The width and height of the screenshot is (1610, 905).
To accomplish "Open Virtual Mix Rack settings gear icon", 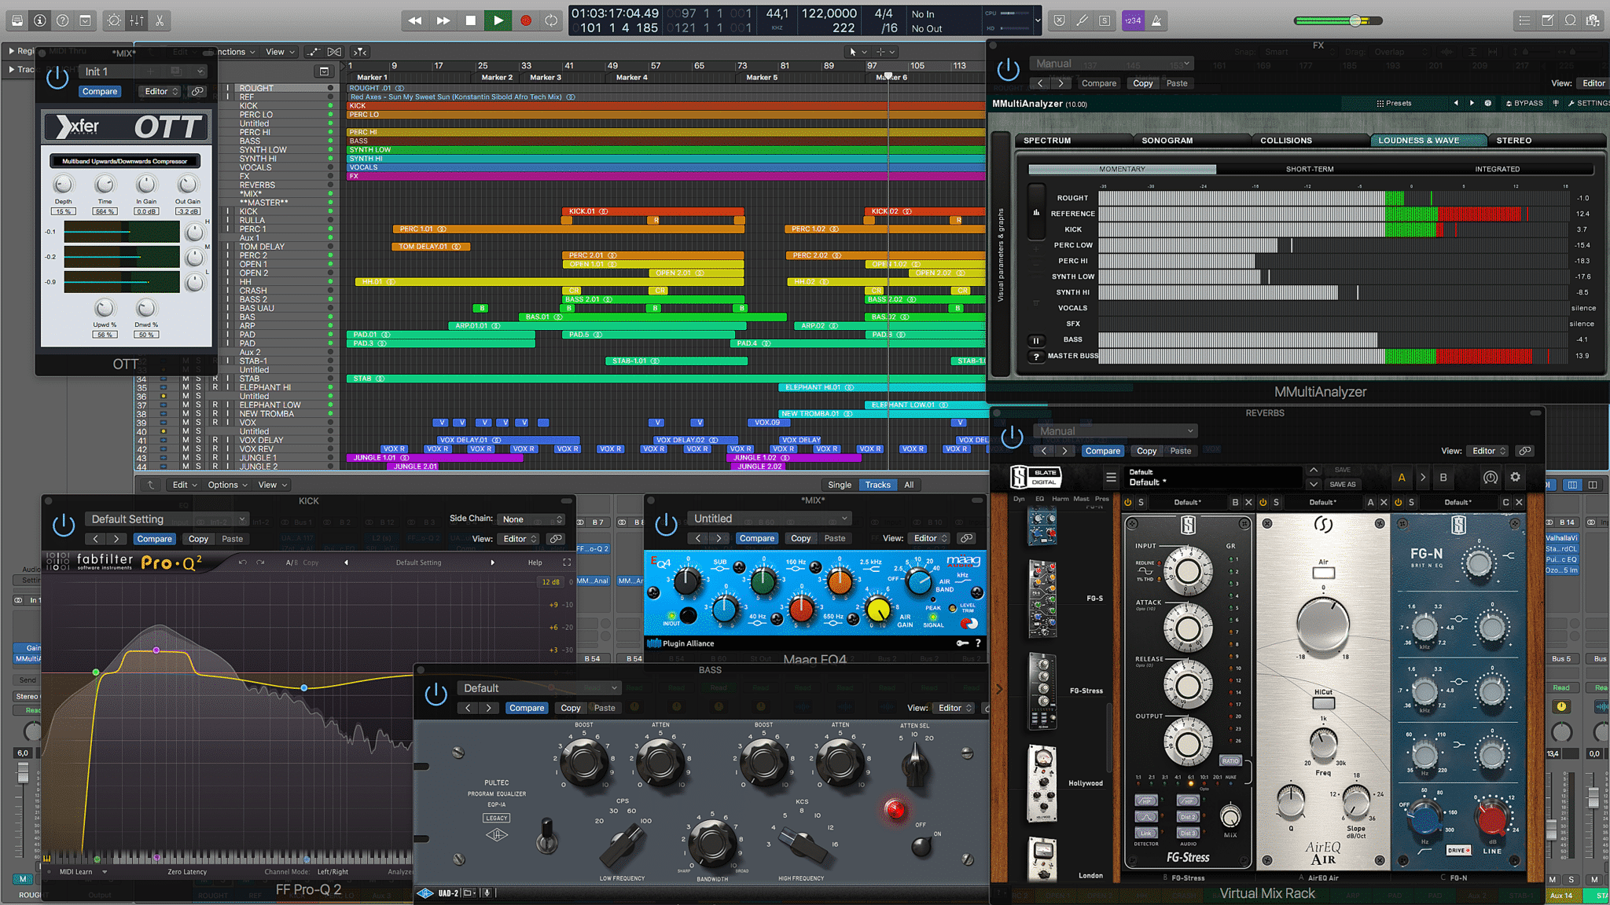I will [x=1515, y=477].
